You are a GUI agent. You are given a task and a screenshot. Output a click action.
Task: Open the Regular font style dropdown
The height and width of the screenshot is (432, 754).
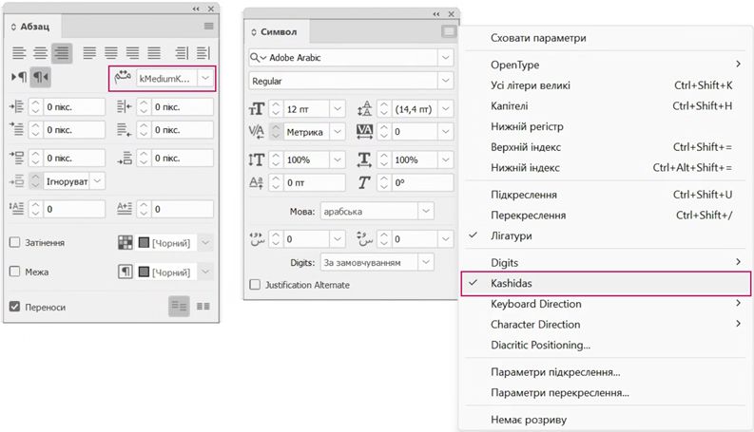(445, 81)
